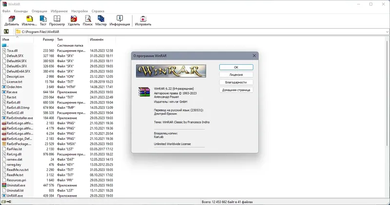Show archive Информация toolbar icon
Image resolution: width=390 pixels, height=205 pixels.
click(x=119, y=19)
